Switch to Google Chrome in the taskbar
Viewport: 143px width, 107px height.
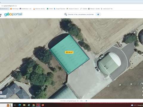point(34,105)
